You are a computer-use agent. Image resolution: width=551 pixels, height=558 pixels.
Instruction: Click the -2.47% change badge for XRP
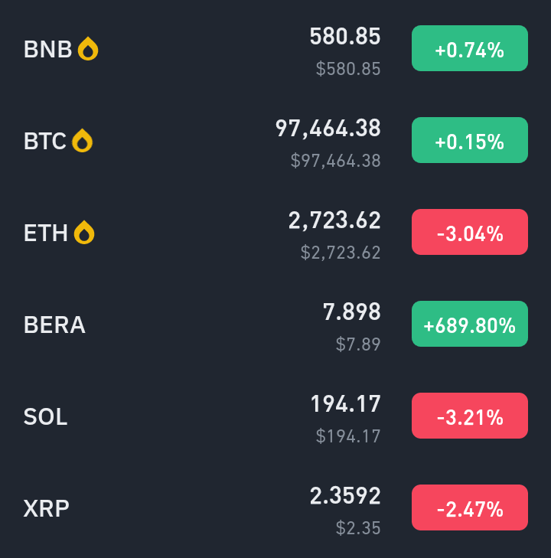tap(470, 507)
